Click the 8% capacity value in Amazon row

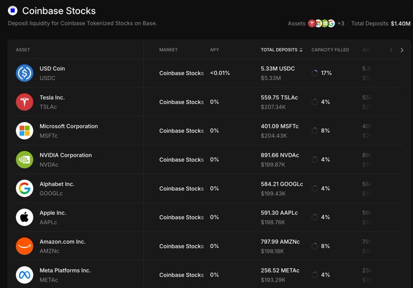325,246
